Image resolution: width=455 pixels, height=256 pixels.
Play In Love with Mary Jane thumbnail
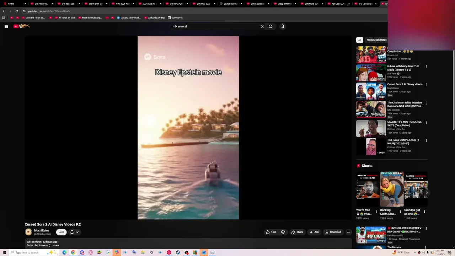click(371, 73)
